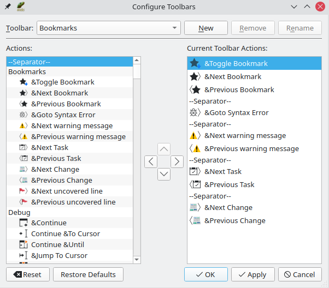The height and width of the screenshot is (288, 329).
Task: Click the move down arrow button
Action: pyautogui.click(x=164, y=174)
